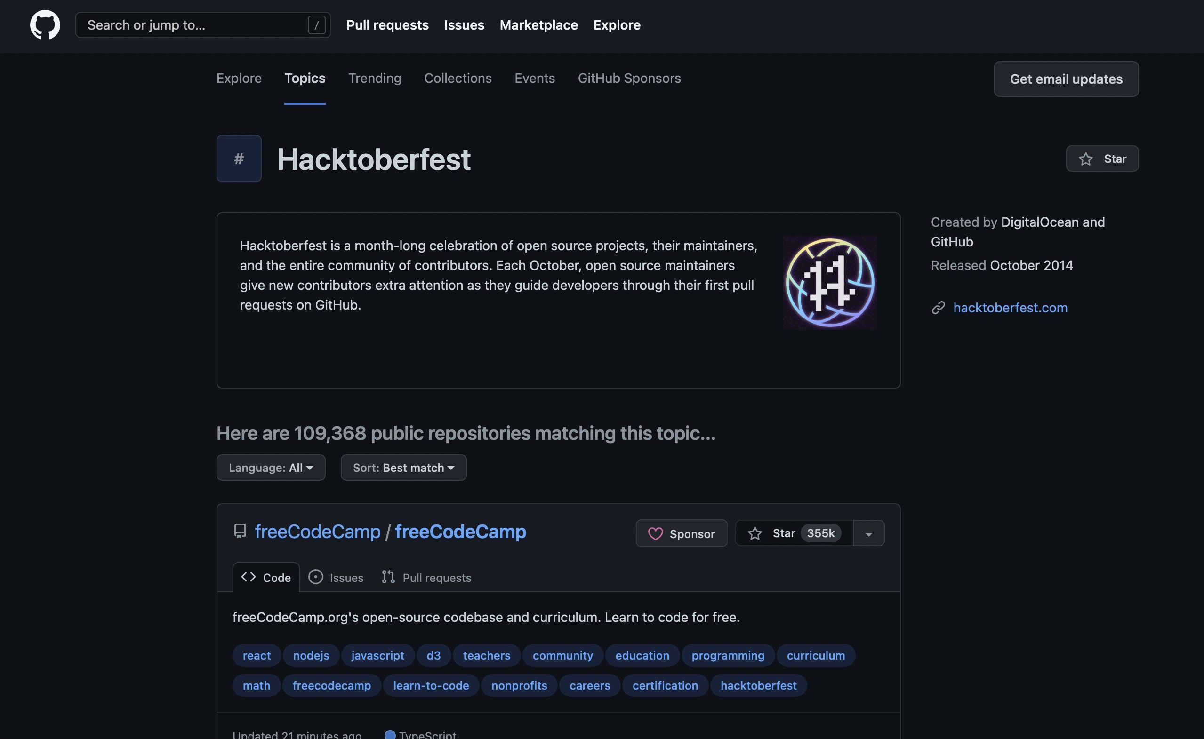Open the freeCodeCamp repository name link
The height and width of the screenshot is (739, 1204).
pos(460,531)
